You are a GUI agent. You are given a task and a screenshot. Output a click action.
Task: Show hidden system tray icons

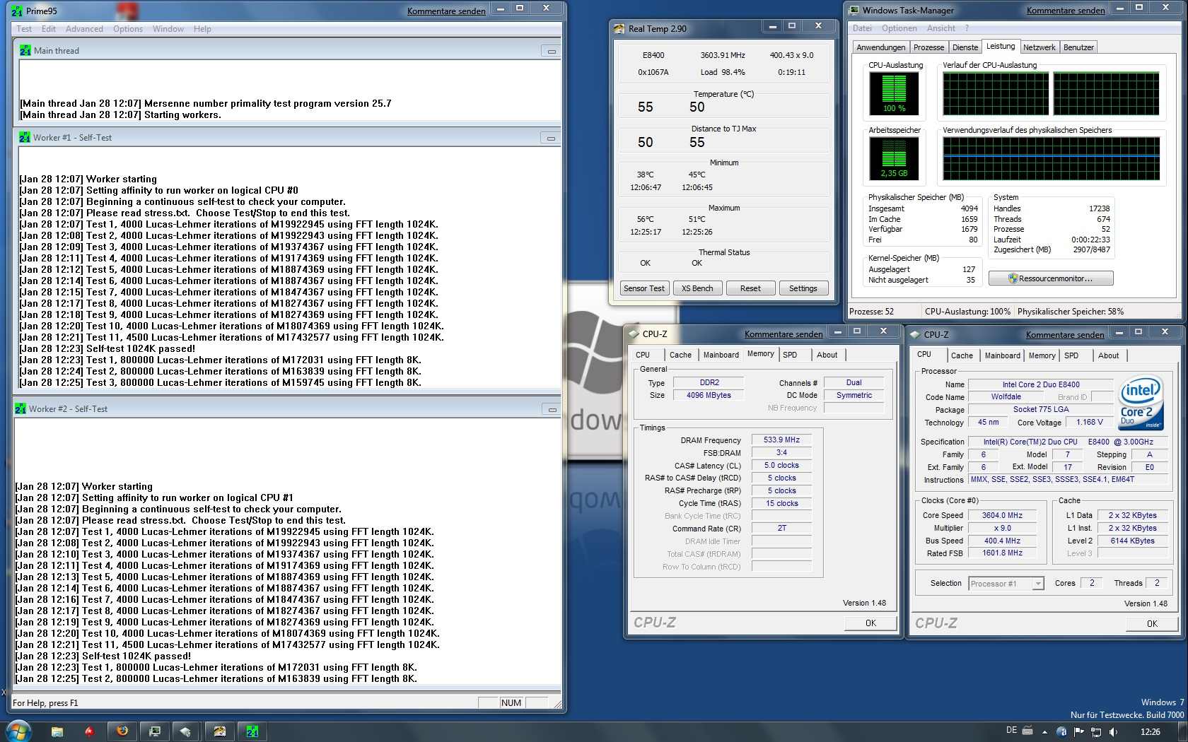(x=1044, y=732)
